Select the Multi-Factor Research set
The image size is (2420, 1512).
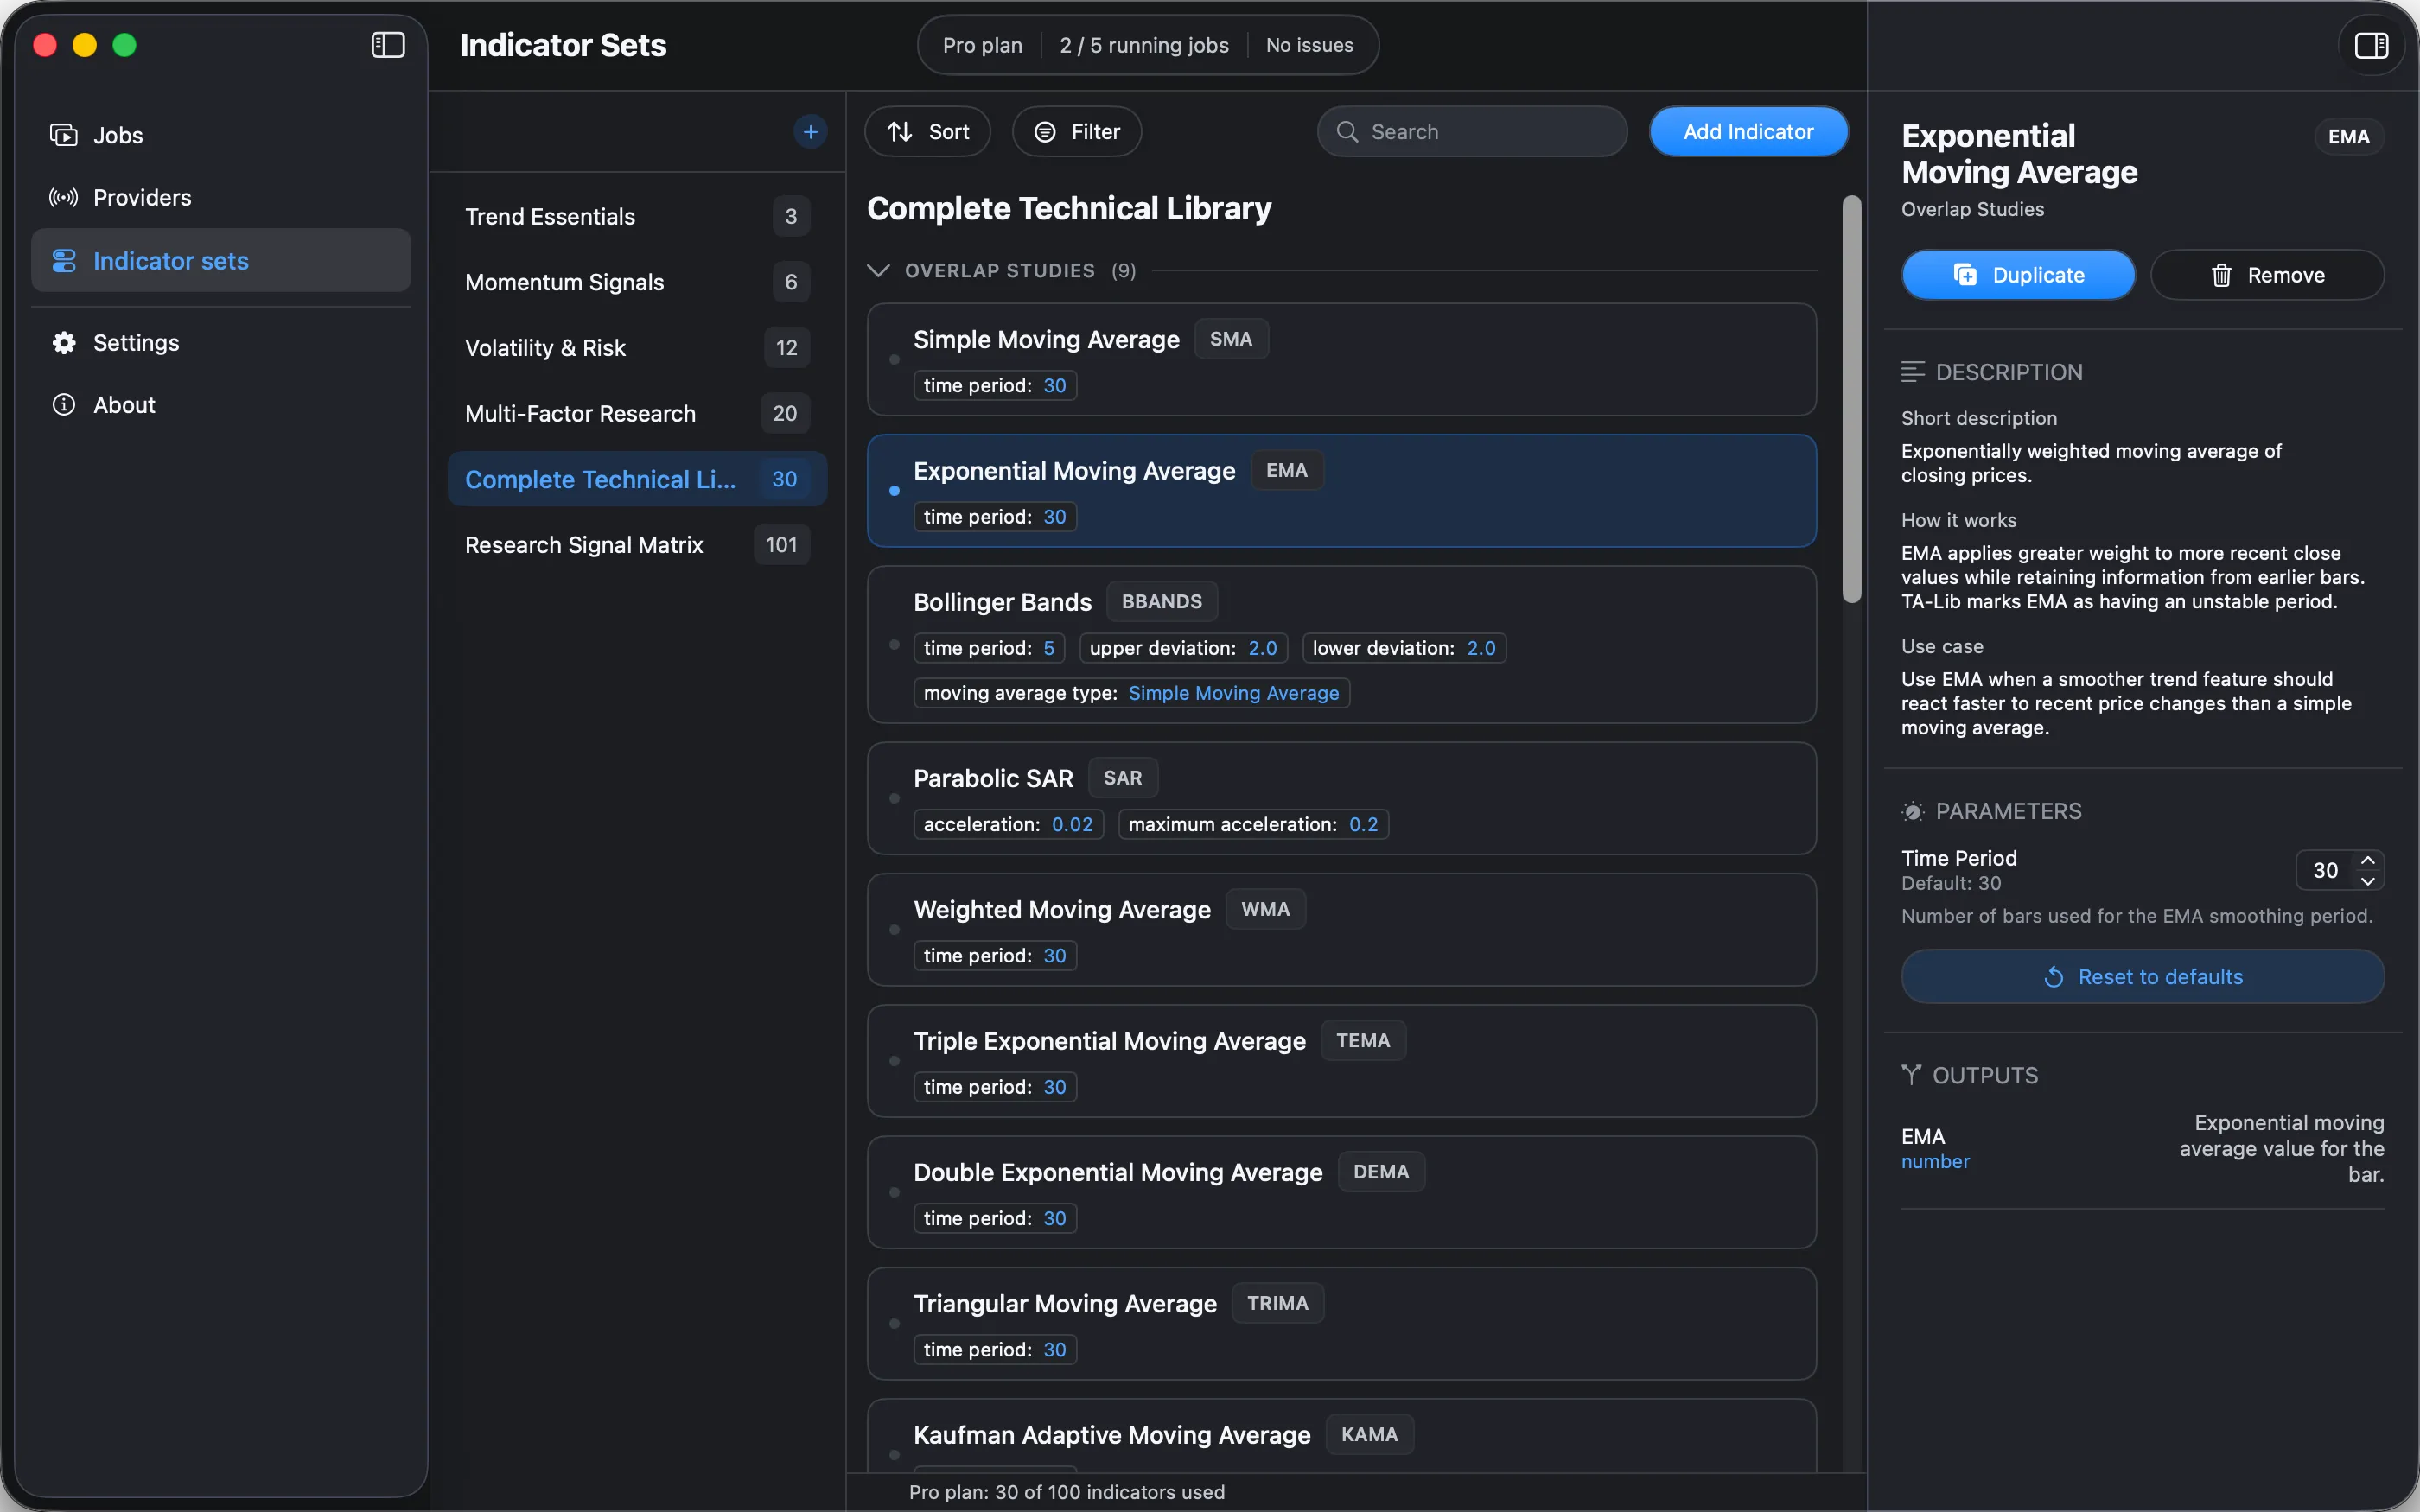[637, 413]
